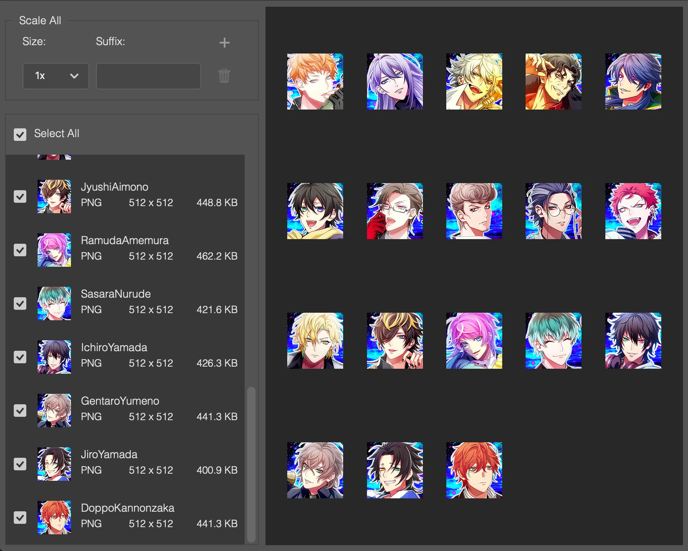Preview the white-haired character with gold chains
Viewport: 688px width, 551px height.
[474, 82]
